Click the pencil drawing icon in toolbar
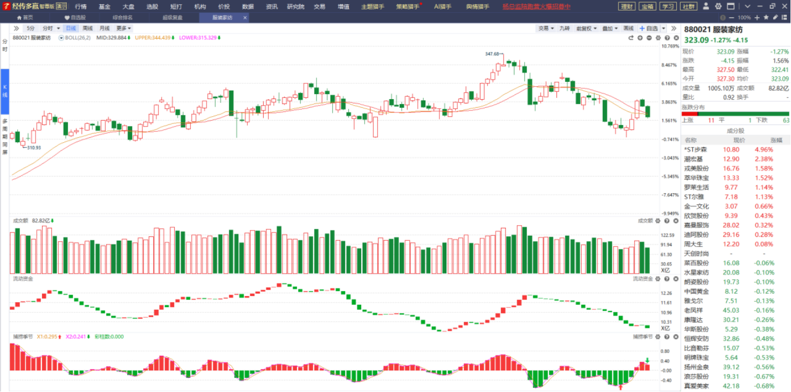The image size is (791, 392). (x=775, y=17)
